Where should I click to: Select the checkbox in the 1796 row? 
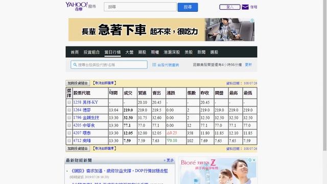point(69,118)
